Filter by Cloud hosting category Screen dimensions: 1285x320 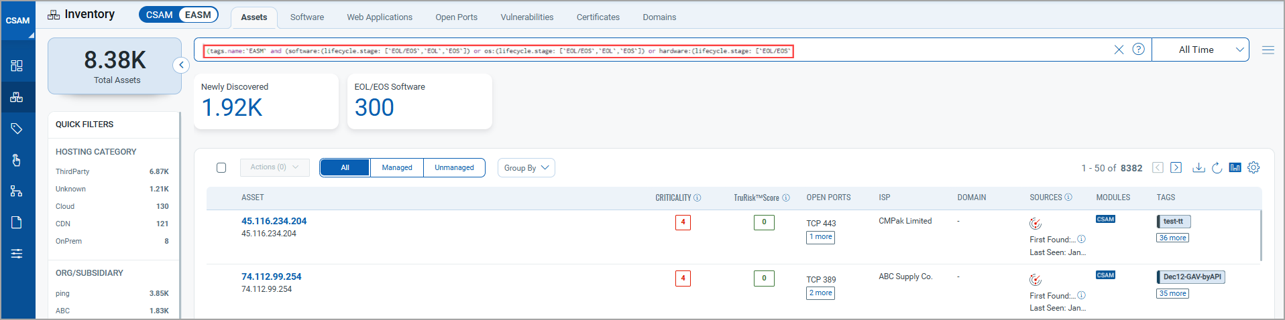[112, 206]
